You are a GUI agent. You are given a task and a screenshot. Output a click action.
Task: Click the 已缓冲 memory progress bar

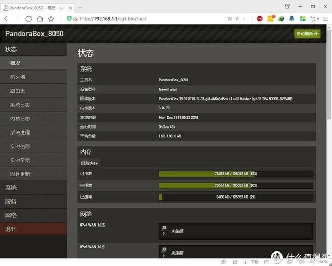click(236, 197)
